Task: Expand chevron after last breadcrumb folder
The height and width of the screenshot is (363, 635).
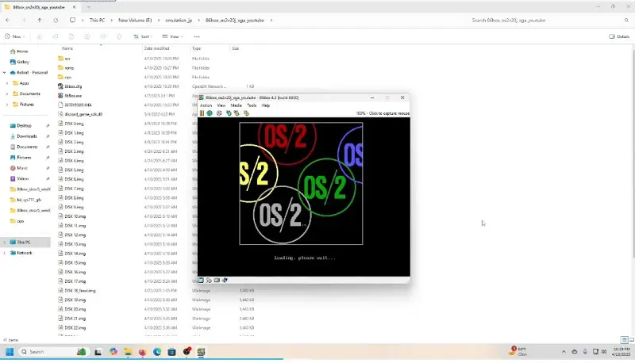Action: [x=271, y=21]
